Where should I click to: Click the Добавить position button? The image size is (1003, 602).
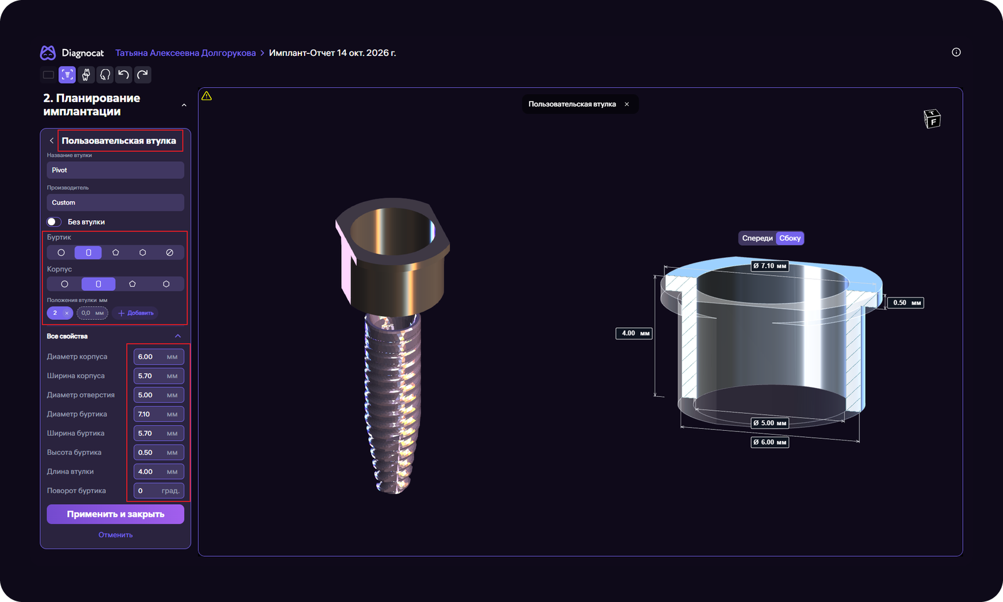136,313
